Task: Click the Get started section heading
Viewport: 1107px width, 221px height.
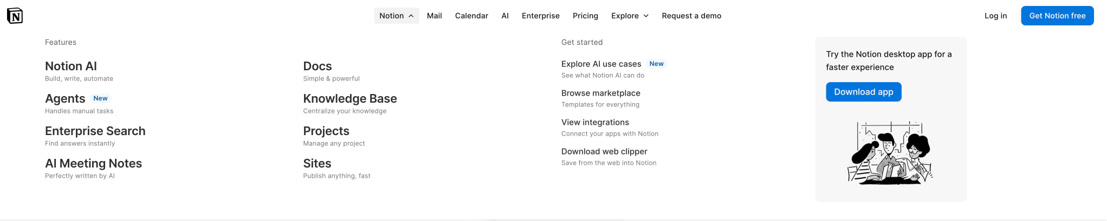Action: tap(582, 42)
